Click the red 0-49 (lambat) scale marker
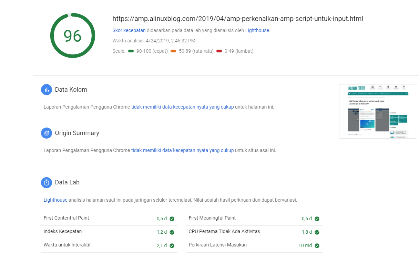 coord(219,51)
